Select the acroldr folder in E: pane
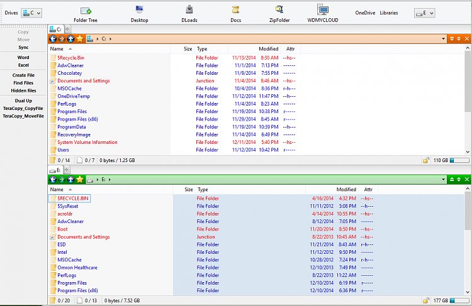This screenshot has height=306, width=472. click(65, 214)
